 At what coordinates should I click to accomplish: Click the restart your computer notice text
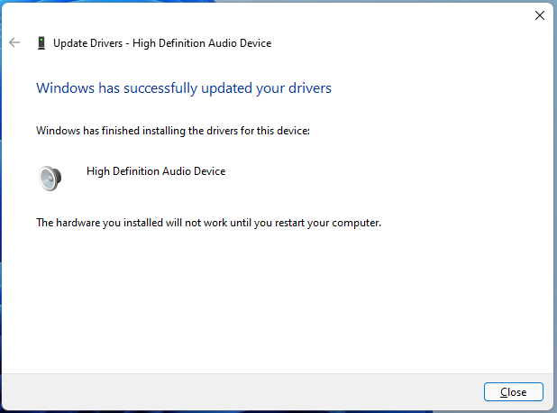[208, 223]
